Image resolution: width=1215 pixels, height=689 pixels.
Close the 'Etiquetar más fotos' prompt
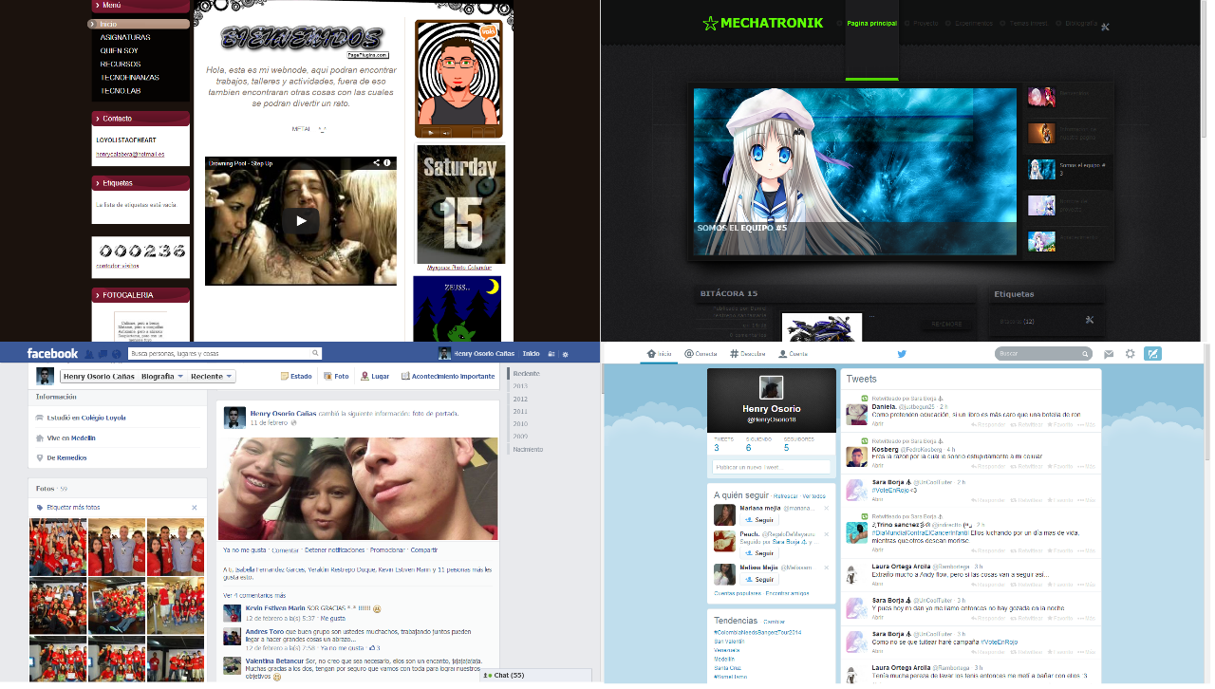(x=195, y=508)
